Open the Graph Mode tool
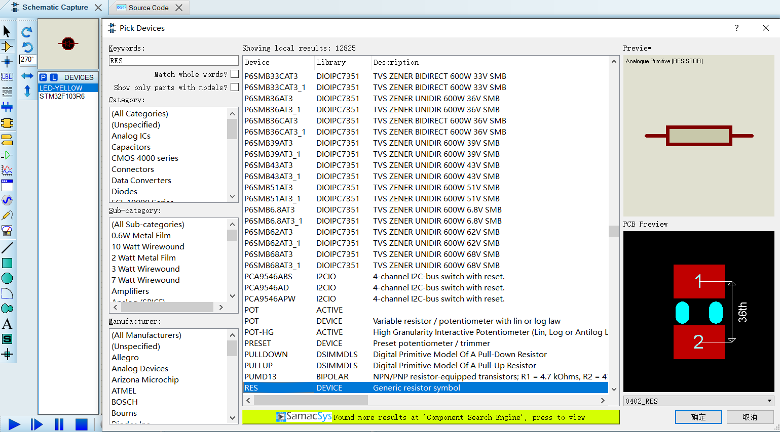This screenshot has height=432, width=780. tap(7, 170)
